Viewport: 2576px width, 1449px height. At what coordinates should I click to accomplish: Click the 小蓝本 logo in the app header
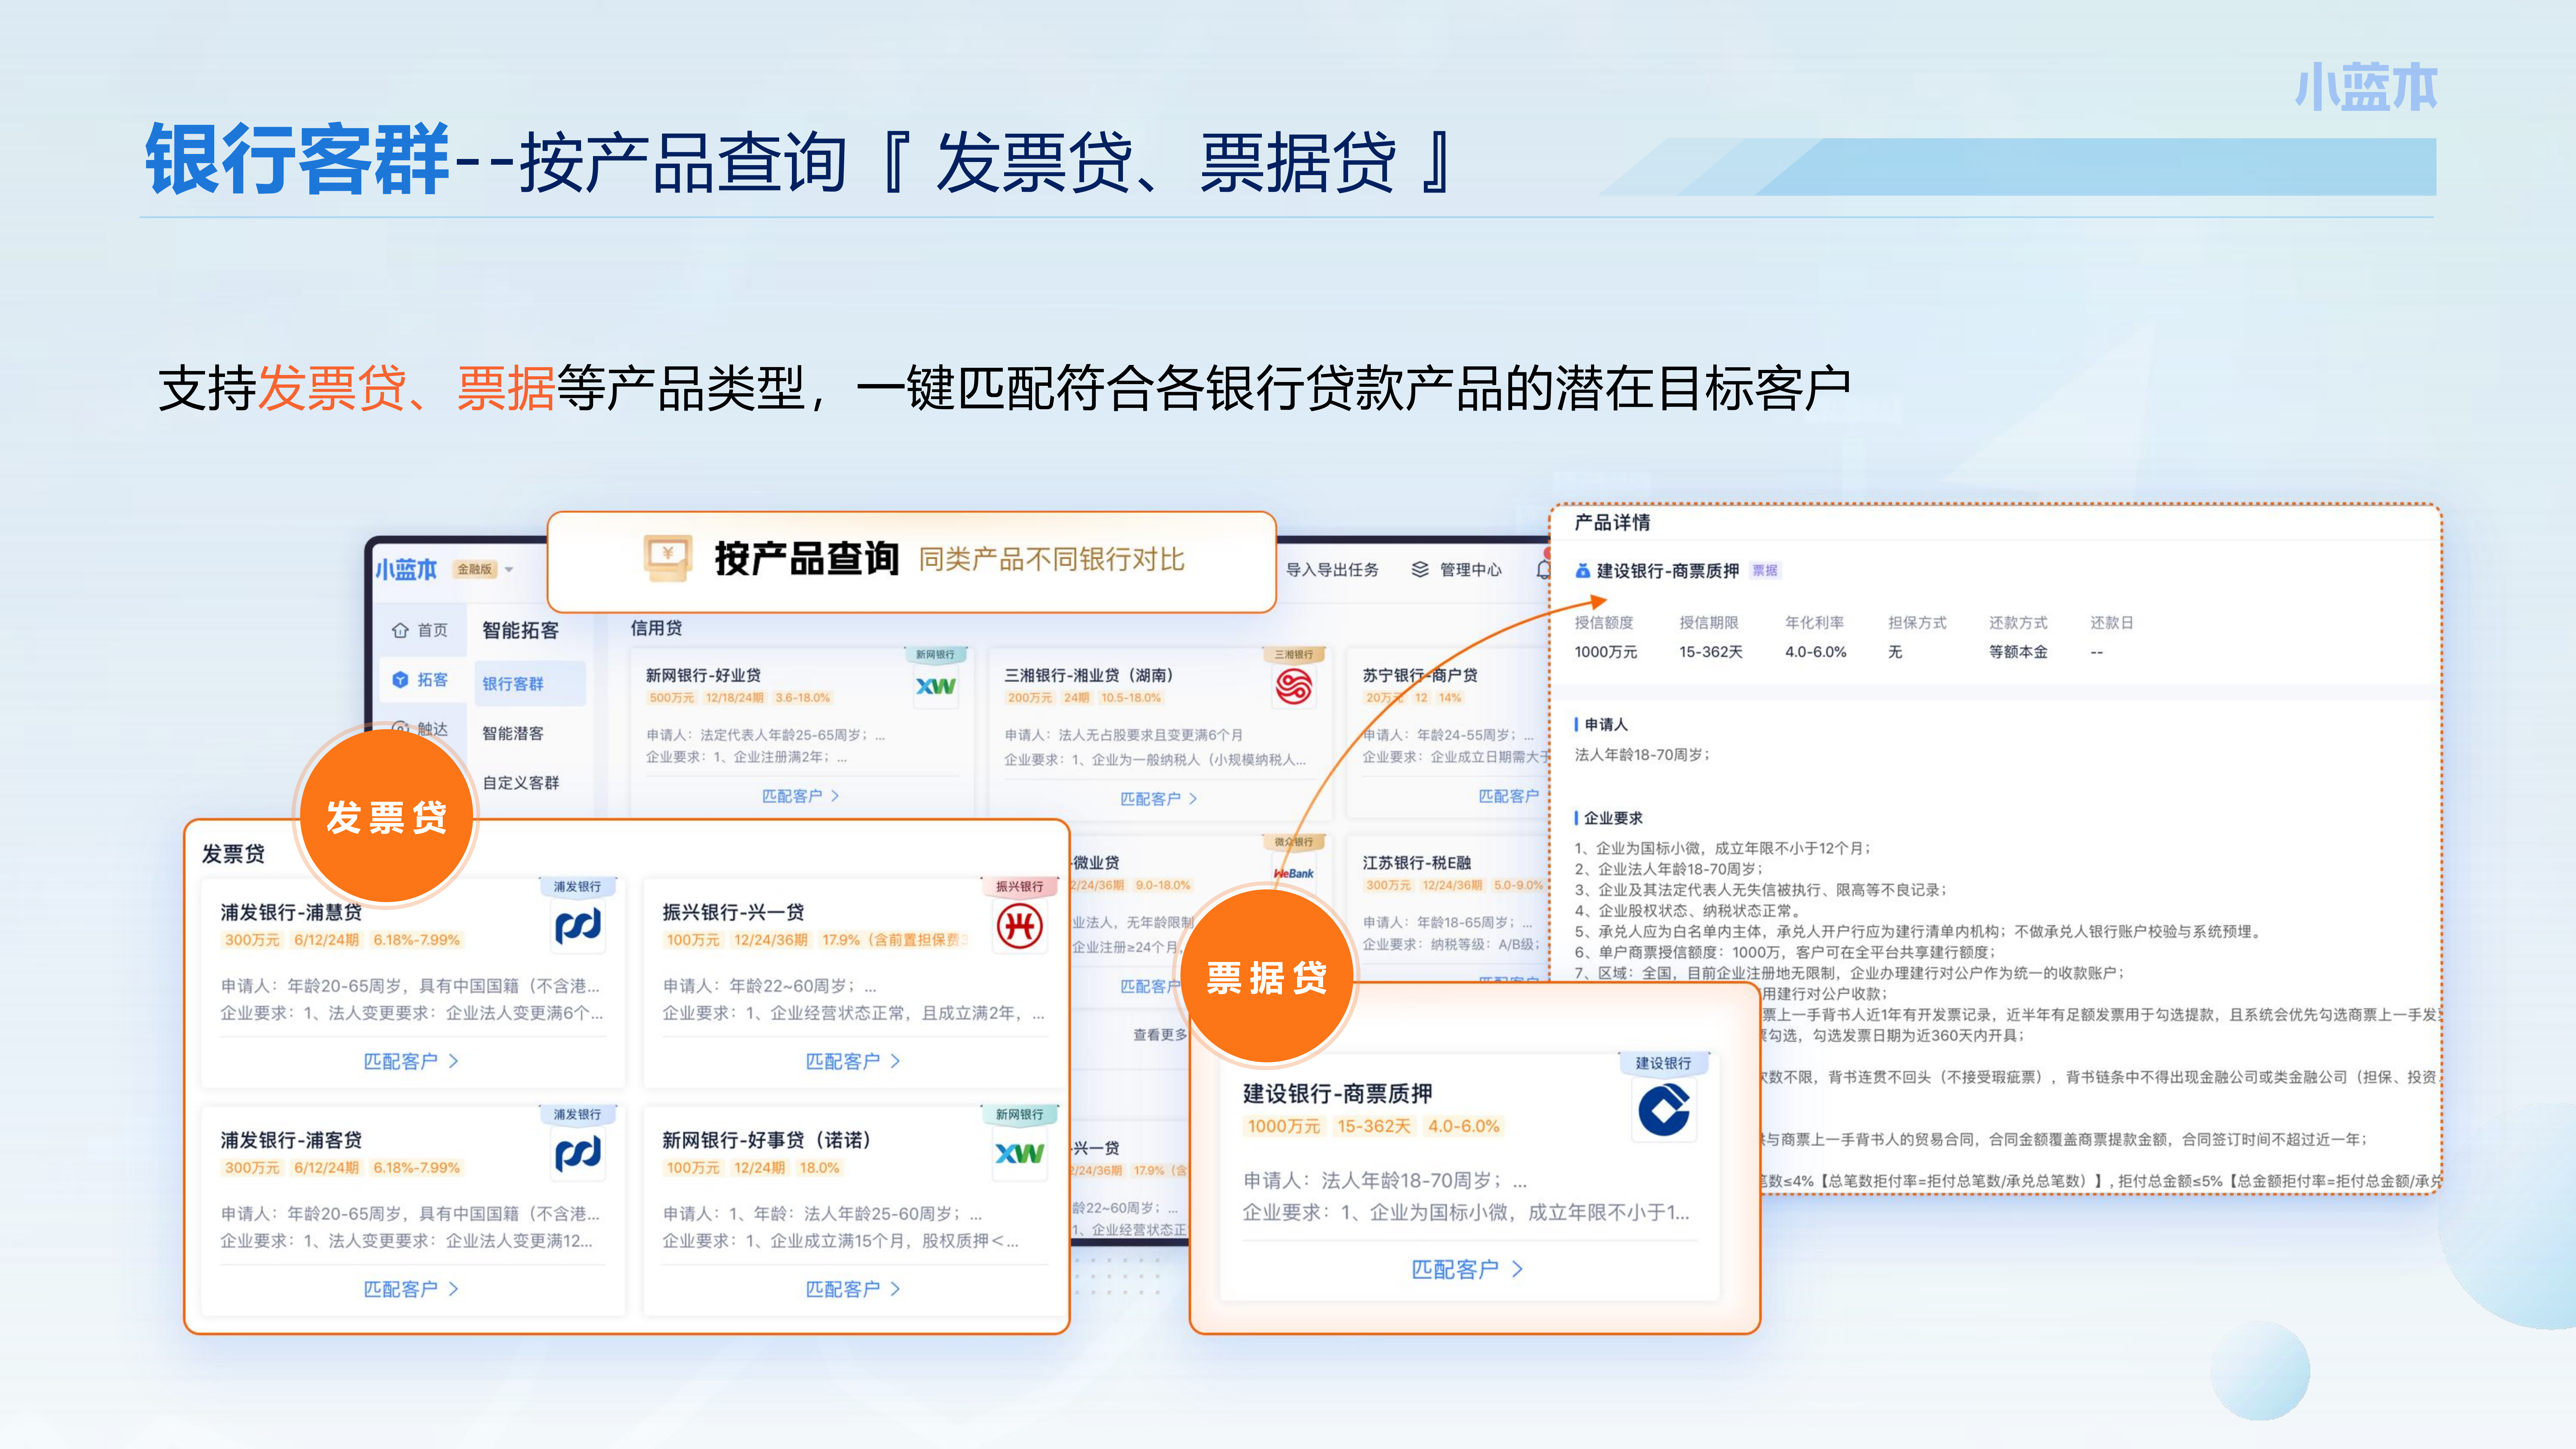pos(406,570)
